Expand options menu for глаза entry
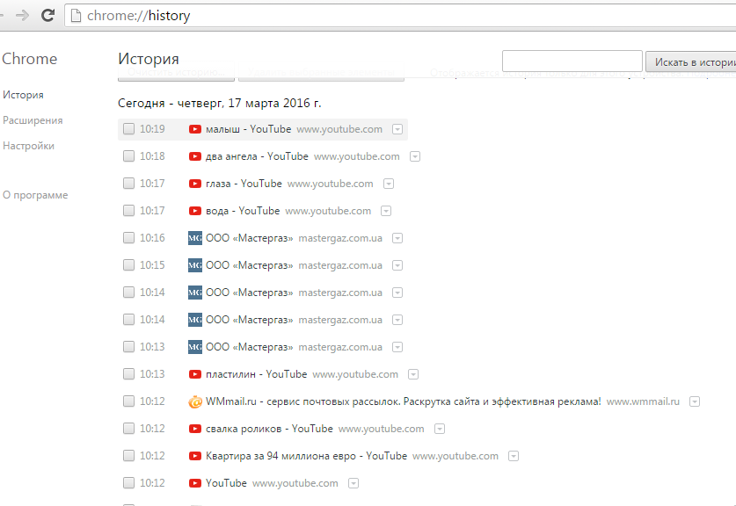 [x=389, y=184]
